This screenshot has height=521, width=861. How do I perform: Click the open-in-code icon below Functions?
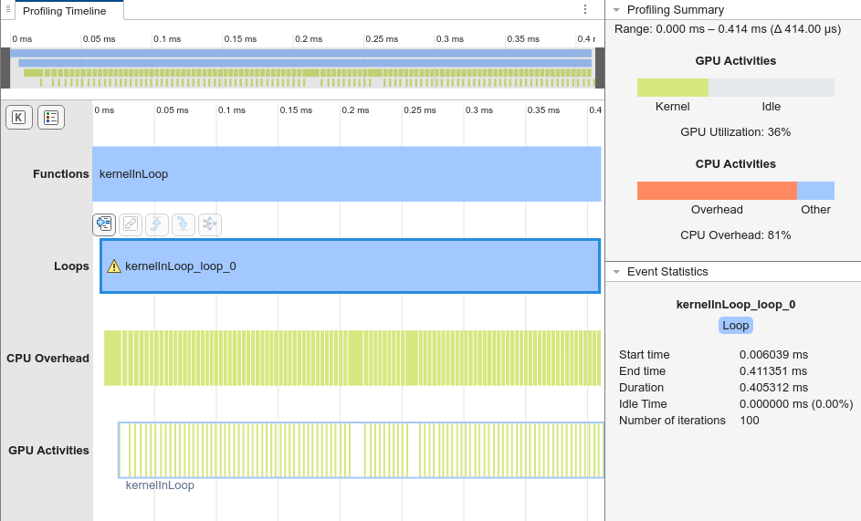pyautogui.click(x=103, y=224)
